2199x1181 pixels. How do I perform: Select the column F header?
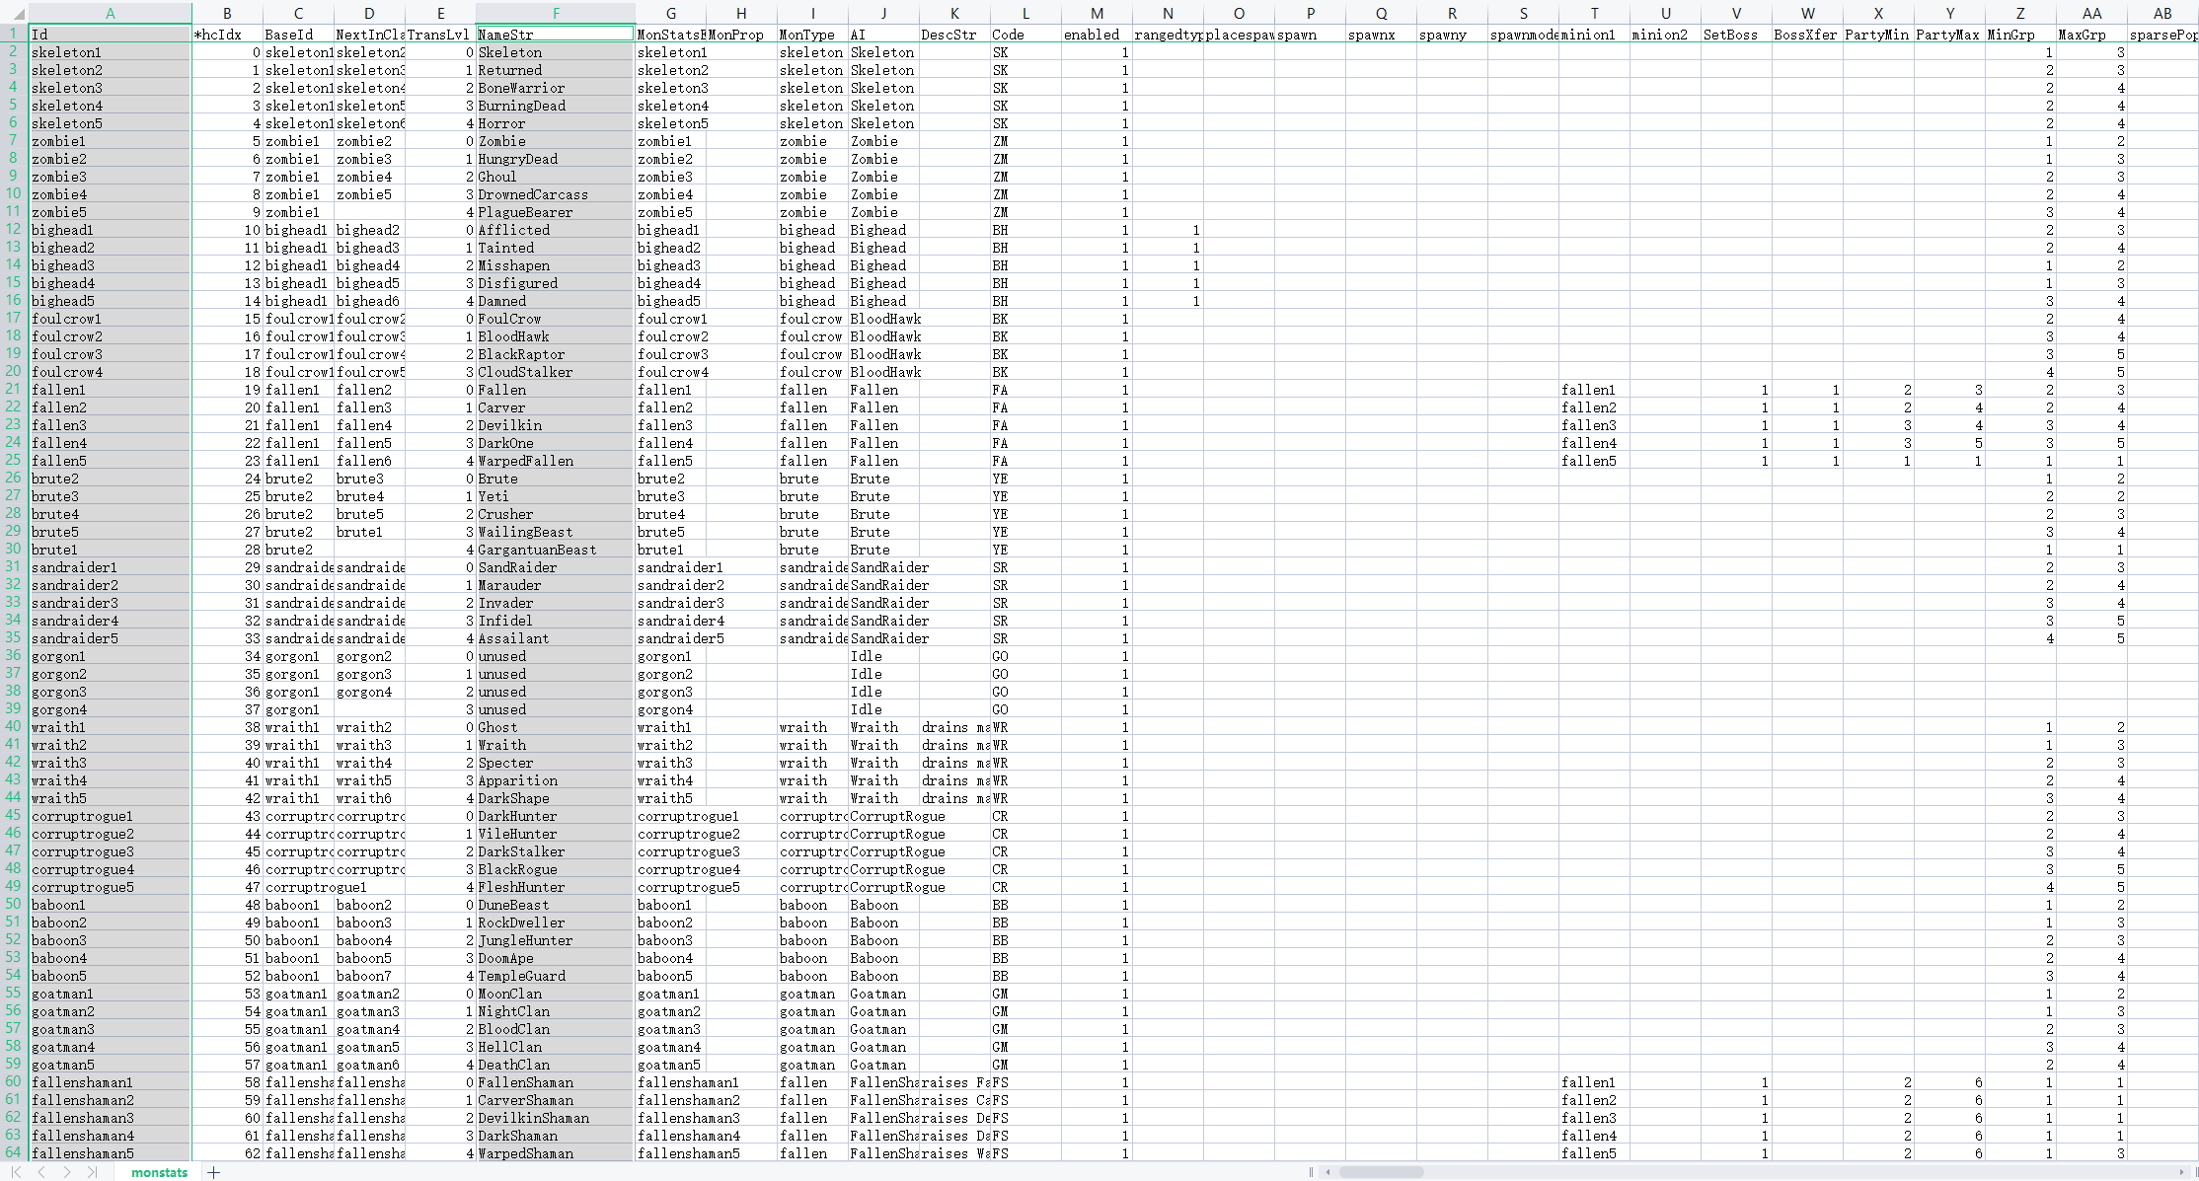[x=556, y=14]
